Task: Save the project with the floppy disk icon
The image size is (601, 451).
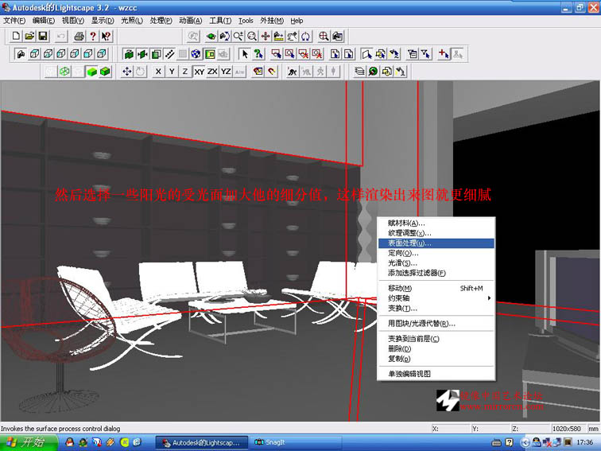Action: (43, 37)
